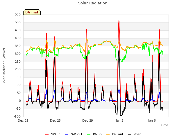
Task: Click the blue SW_out legend swatch
Action: tap(67, 135)
